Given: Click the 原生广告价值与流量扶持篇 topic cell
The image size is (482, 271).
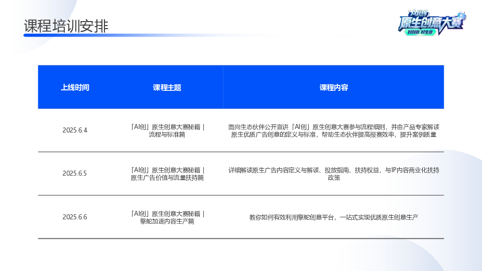Looking at the screenshot, I should [167, 174].
